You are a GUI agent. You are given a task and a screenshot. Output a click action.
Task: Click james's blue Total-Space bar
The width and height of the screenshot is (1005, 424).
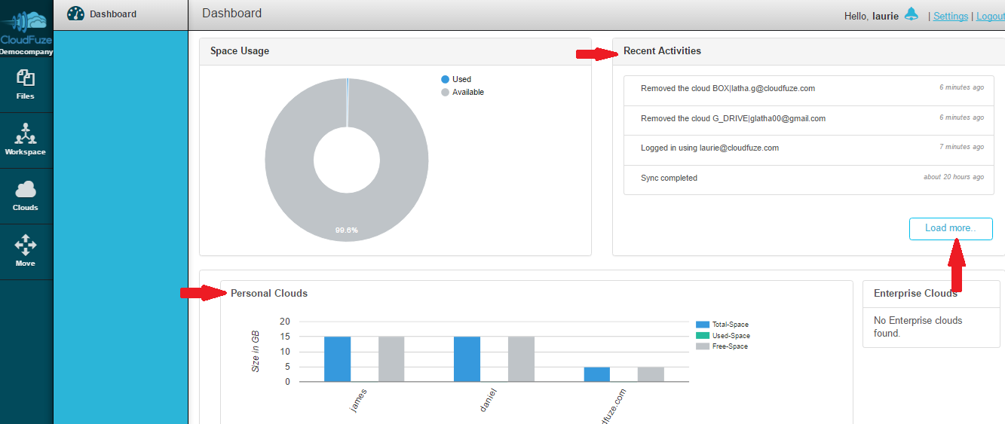[x=337, y=358]
